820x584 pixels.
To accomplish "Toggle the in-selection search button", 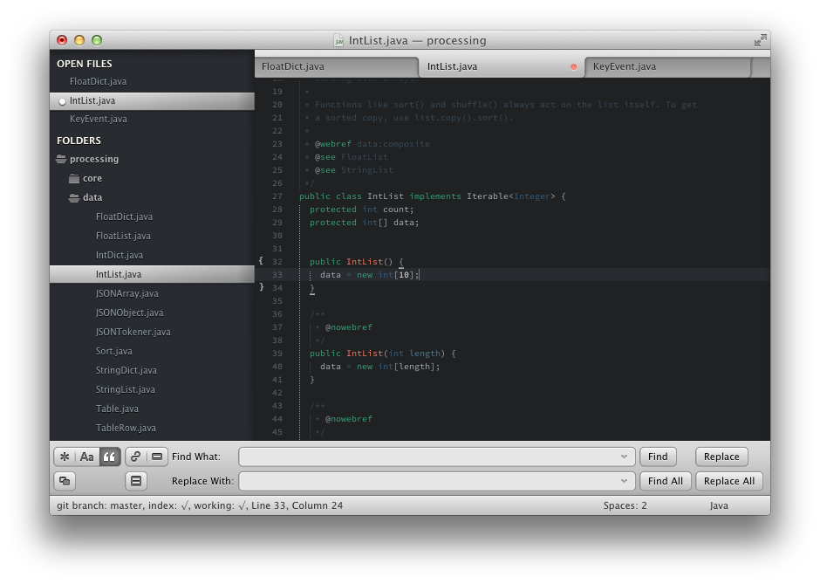I will click(157, 457).
